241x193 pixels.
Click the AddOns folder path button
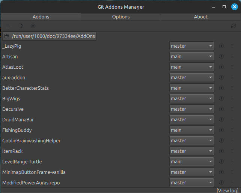click(50, 36)
